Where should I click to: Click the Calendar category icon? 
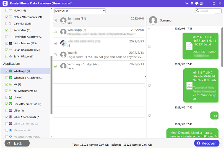[x=11, y=23]
